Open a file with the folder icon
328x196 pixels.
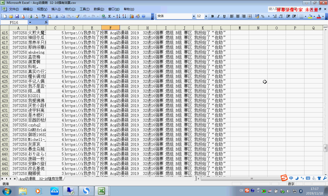click(11, 16)
